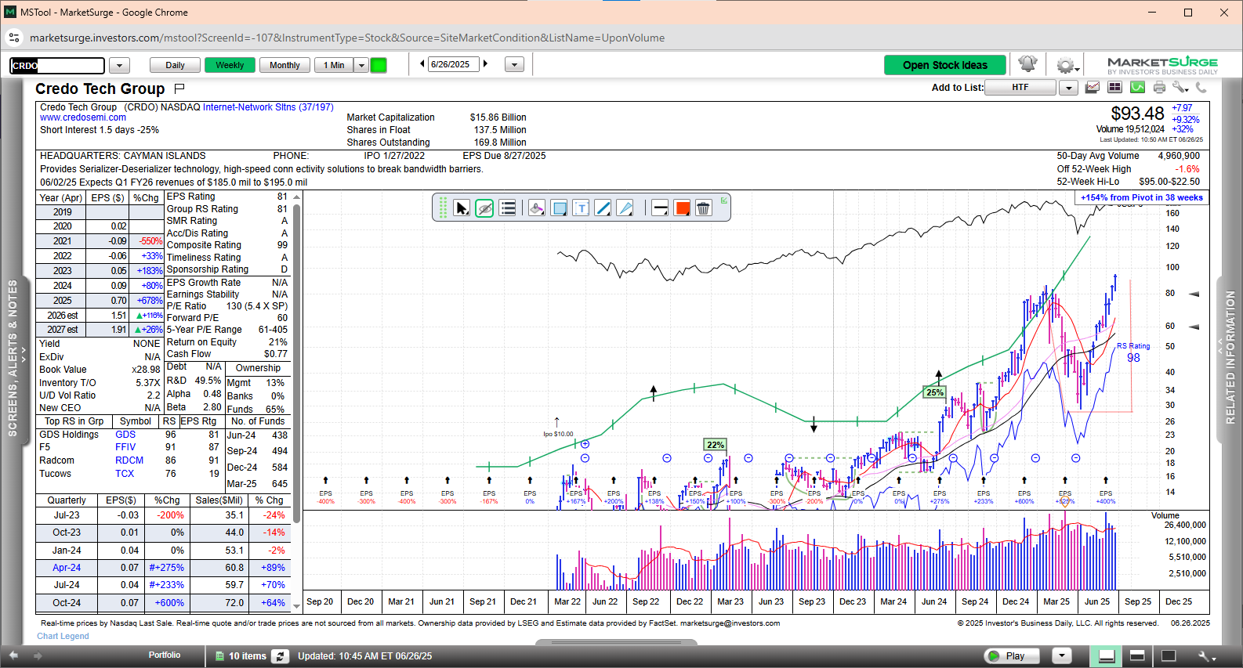Screen dimensions: 1243x668
Task: Select the text annotation tool
Action: point(581,208)
